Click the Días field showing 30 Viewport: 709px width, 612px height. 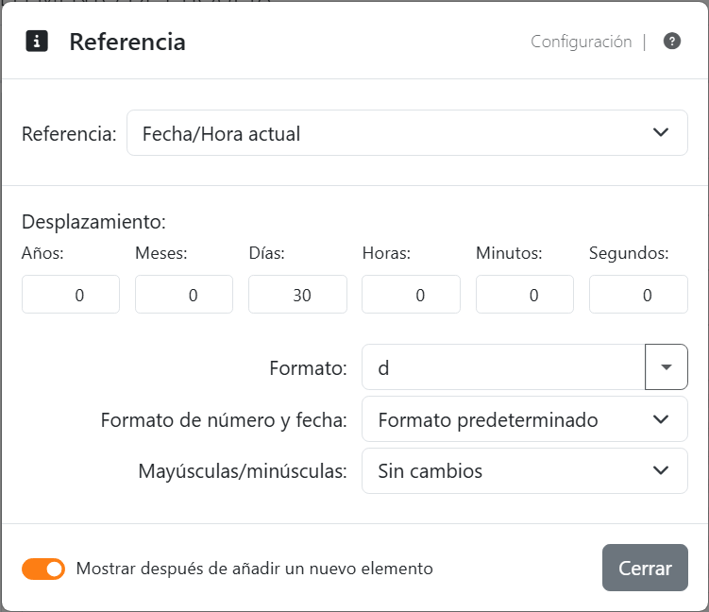(297, 295)
